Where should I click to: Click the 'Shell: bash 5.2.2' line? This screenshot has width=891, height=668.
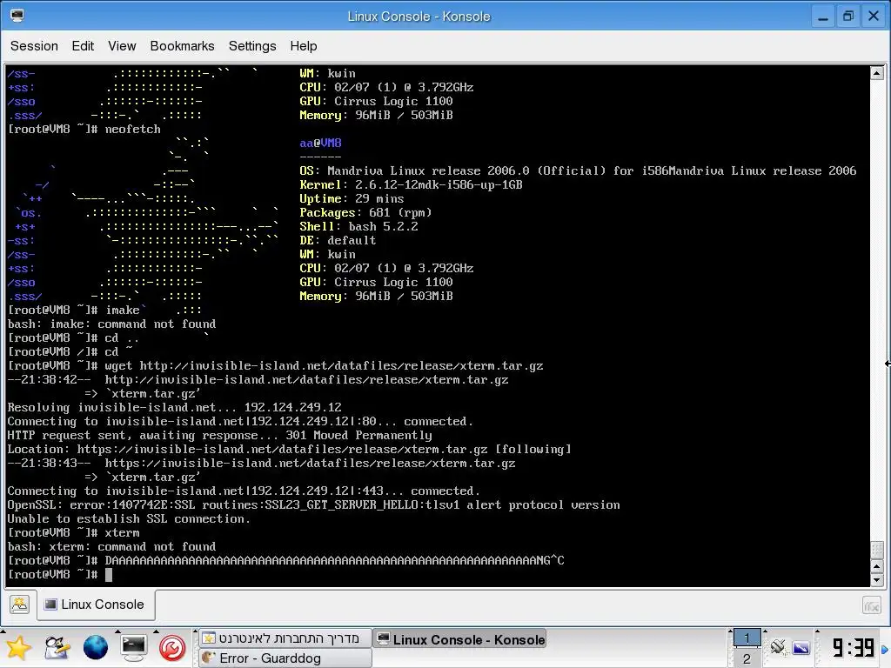358,227
